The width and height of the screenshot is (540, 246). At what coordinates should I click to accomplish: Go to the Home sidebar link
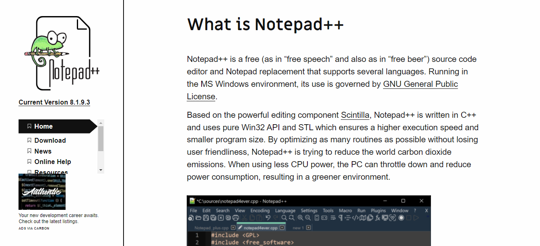coord(58,126)
